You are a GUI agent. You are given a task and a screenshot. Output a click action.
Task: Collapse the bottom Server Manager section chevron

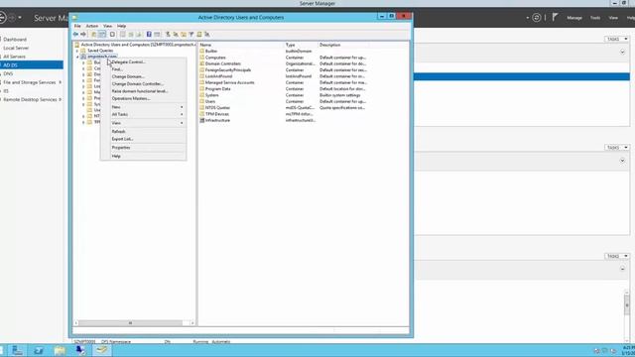point(622,269)
